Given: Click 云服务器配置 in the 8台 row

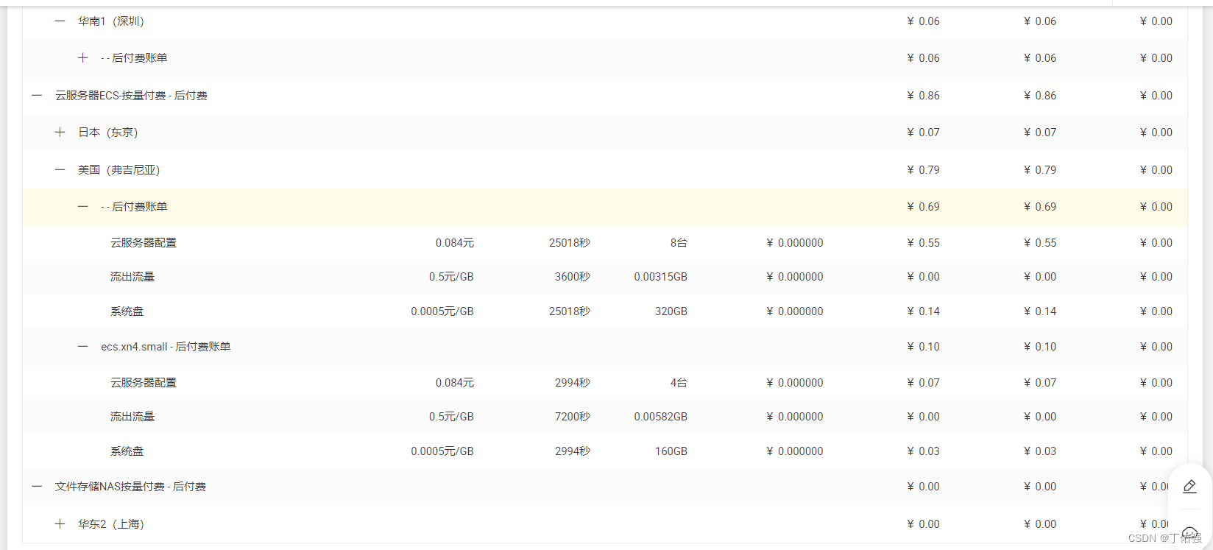Looking at the screenshot, I should click(x=144, y=243).
